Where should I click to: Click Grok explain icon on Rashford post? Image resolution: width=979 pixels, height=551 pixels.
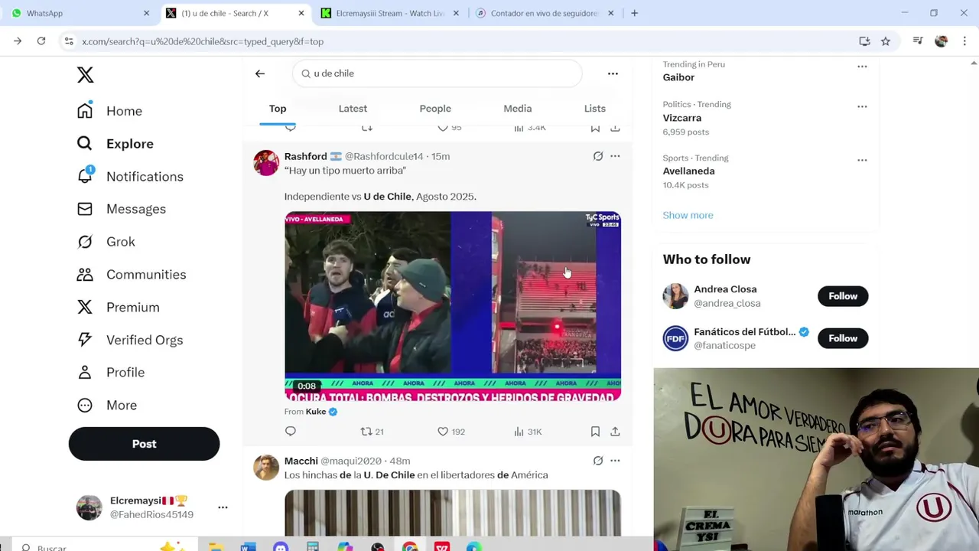pyautogui.click(x=598, y=156)
